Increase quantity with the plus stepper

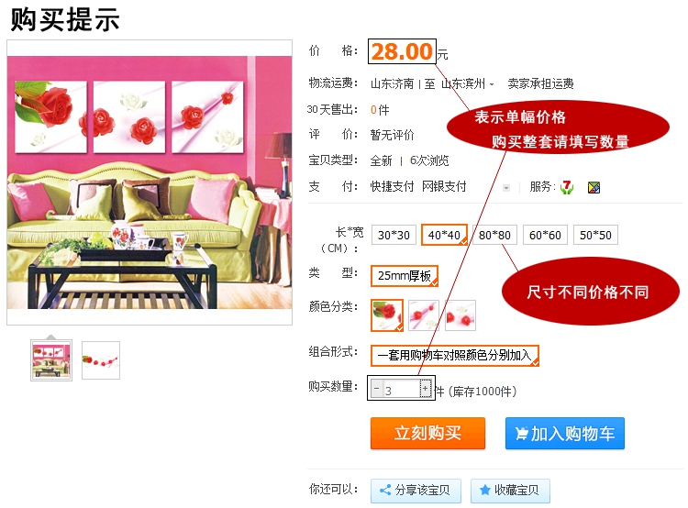tap(425, 389)
